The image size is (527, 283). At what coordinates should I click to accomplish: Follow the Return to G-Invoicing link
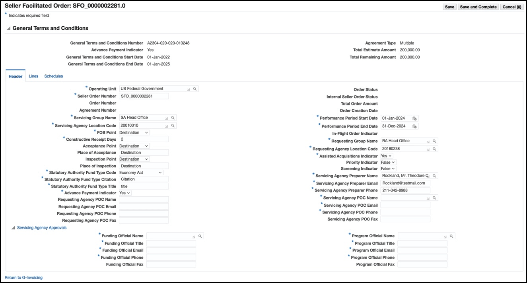(23, 277)
